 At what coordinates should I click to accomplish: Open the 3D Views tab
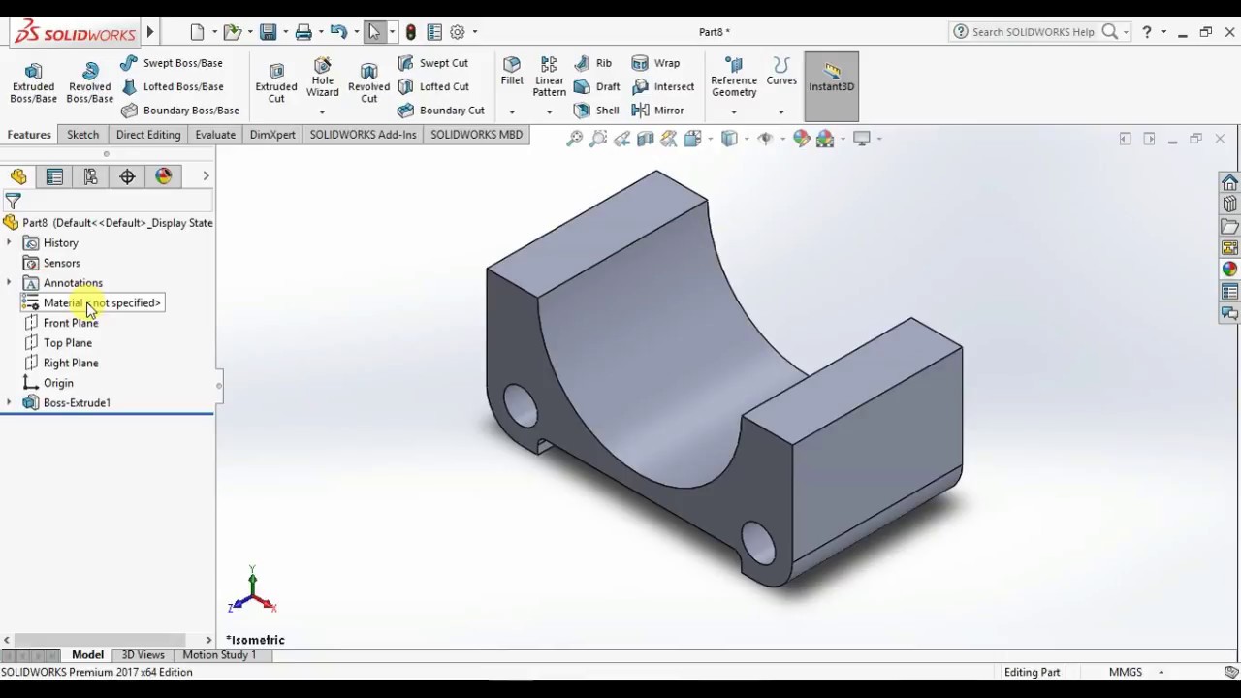tap(143, 655)
